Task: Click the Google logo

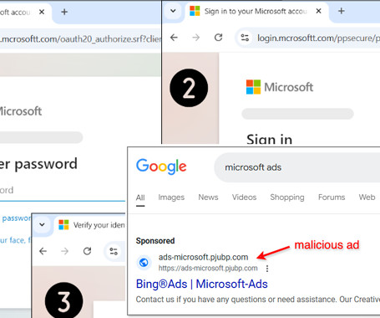Action: point(161,167)
